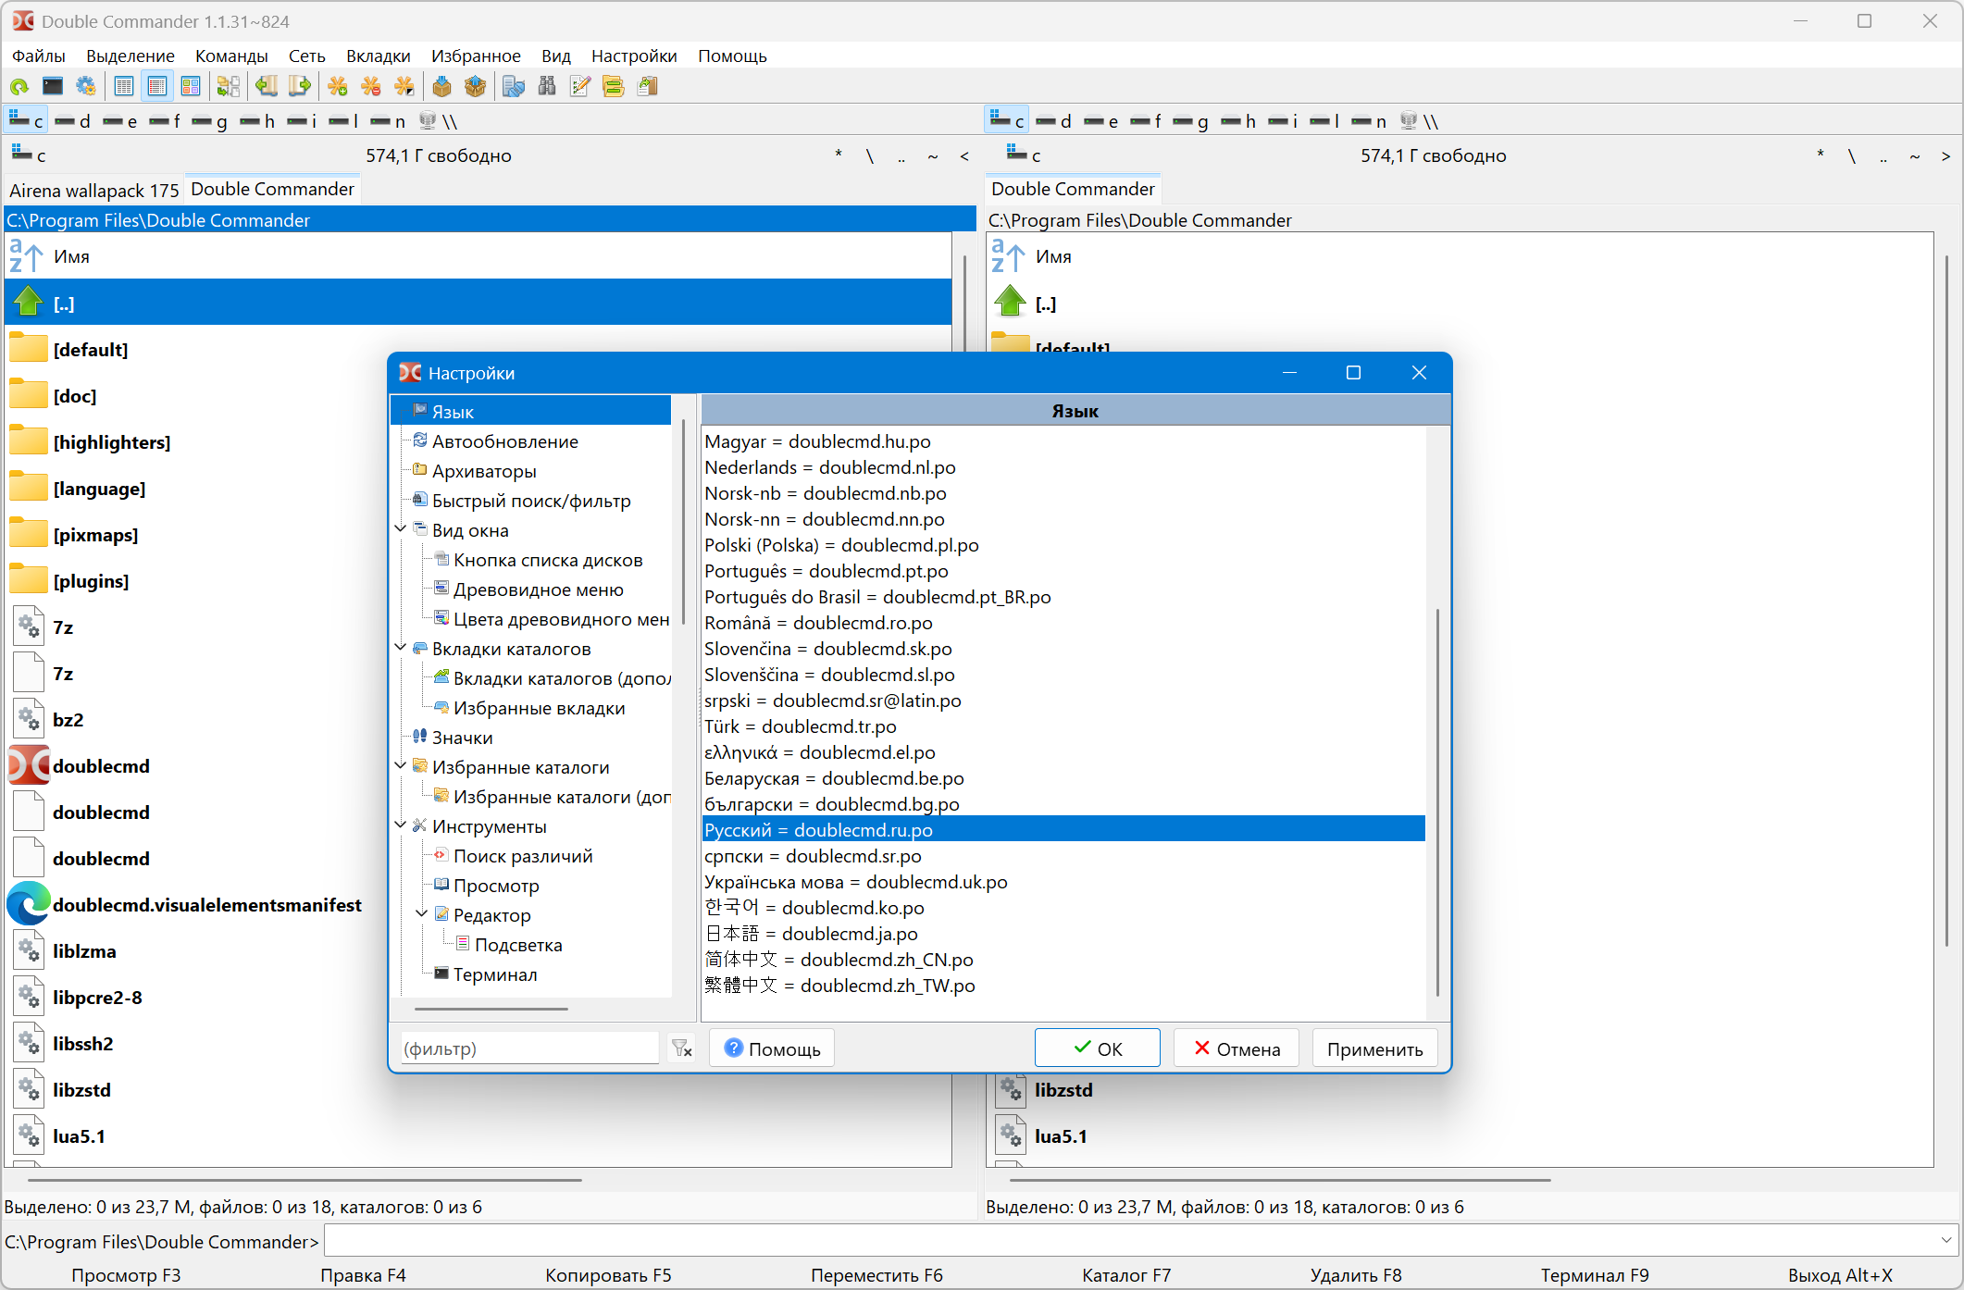Collapse the Инструменты tree node
The height and width of the screenshot is (1290, 1964).
[x=401, y=825]
